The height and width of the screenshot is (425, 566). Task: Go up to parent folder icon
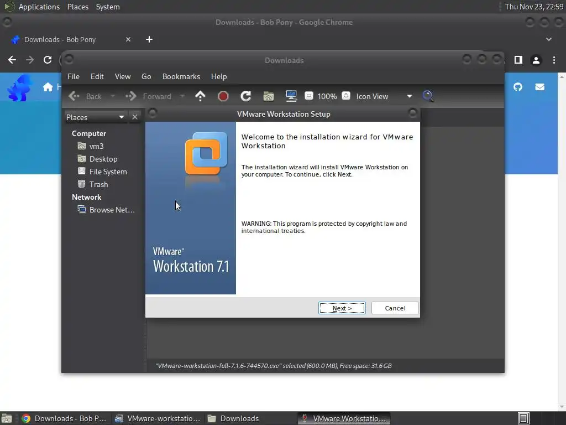pos(200,96)
